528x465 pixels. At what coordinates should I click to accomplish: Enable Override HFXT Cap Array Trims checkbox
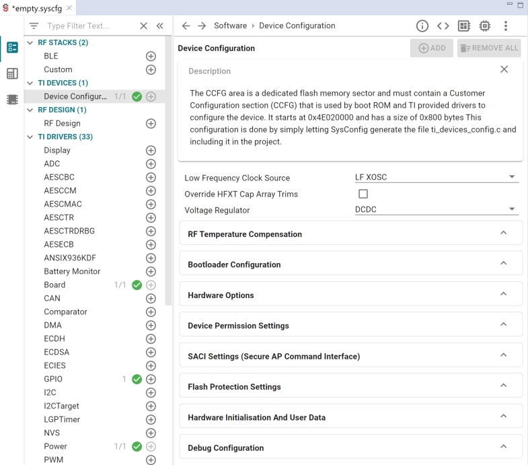tap(363, 194)
